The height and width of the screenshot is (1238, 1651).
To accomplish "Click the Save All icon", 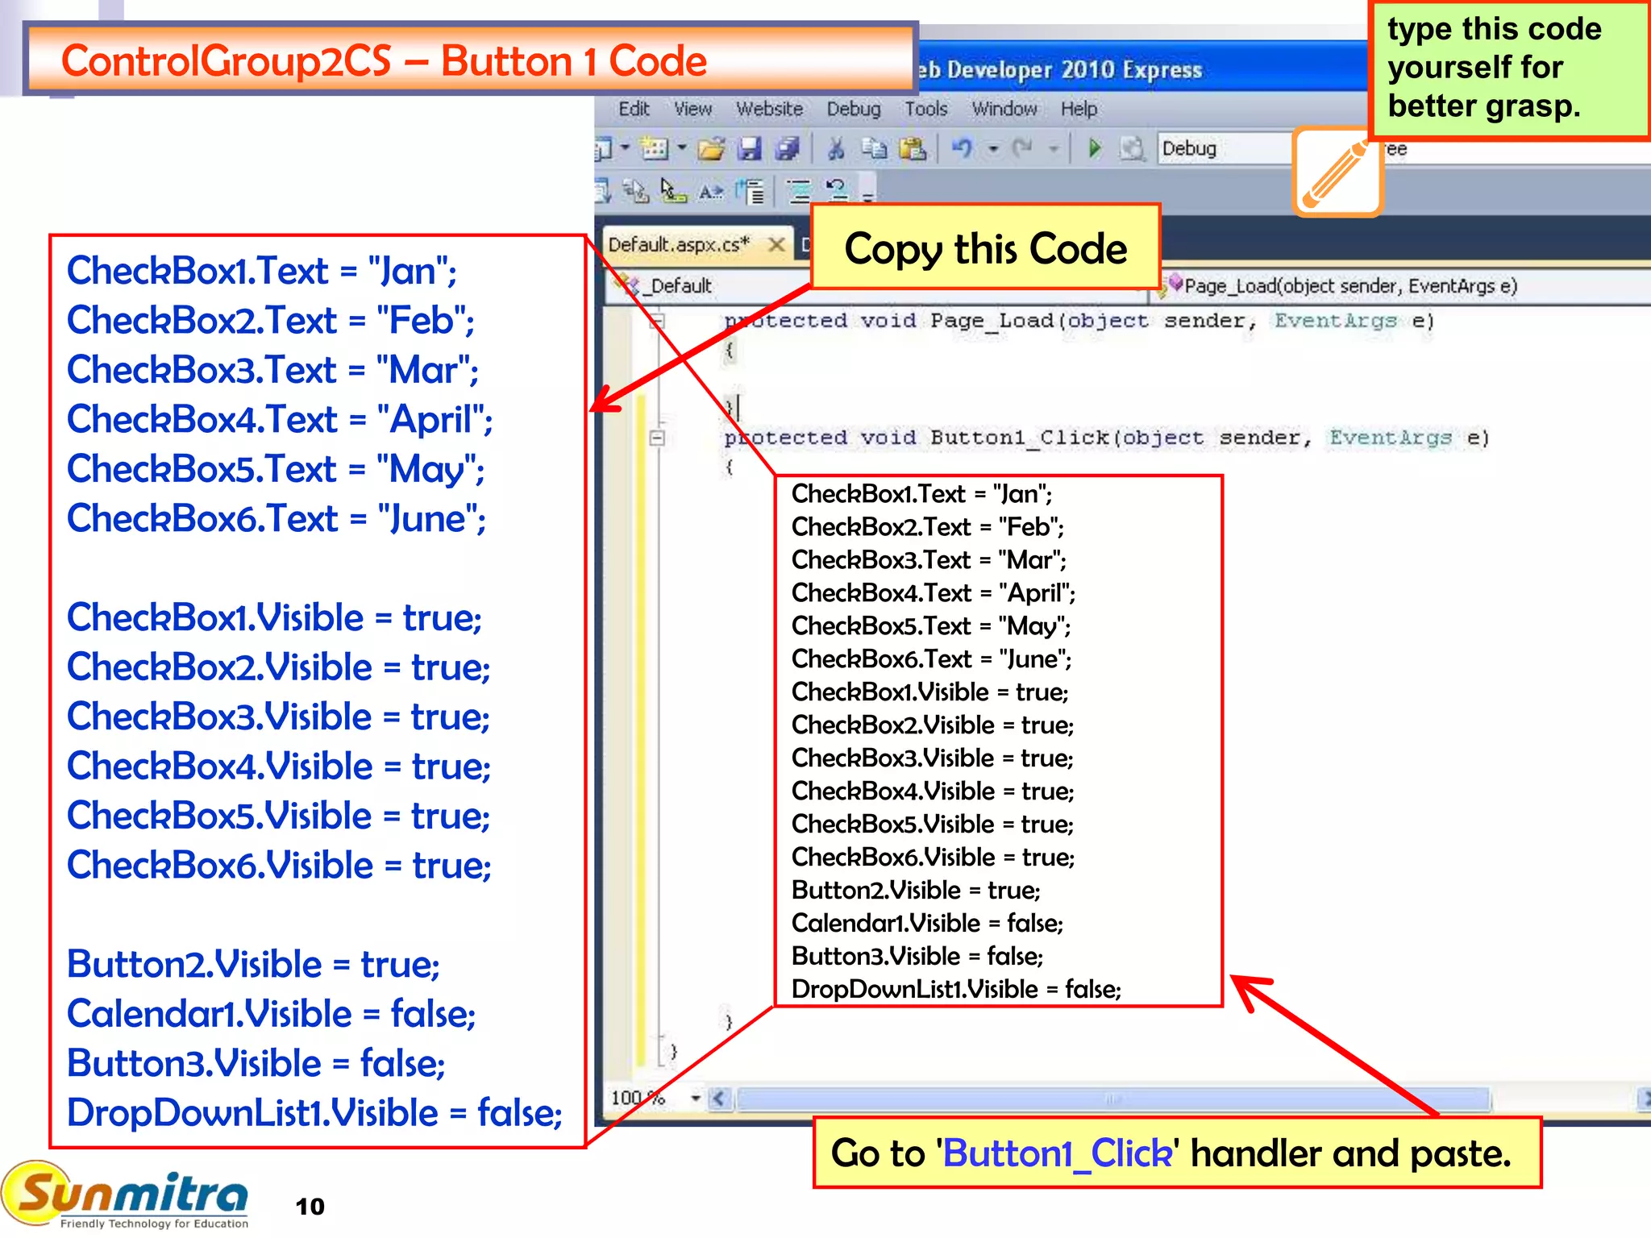I will click(x=787, y=149).
